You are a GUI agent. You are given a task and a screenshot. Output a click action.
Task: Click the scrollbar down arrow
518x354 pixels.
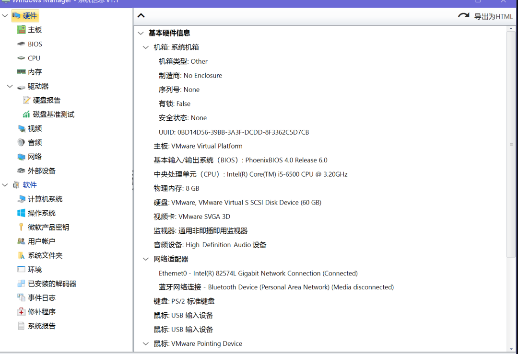(x=511, y=349)
